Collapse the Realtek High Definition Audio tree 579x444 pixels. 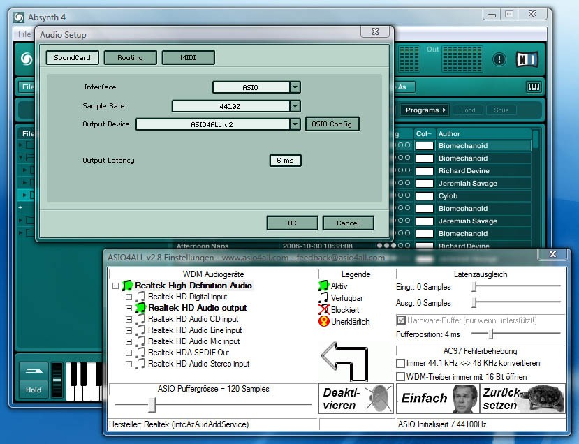pos(115,286)
